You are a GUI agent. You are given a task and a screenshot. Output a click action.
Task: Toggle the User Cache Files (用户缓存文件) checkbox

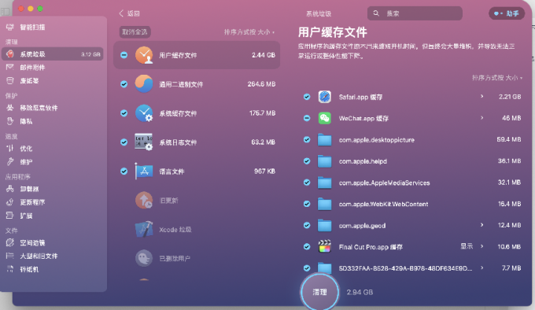(124, 55)
